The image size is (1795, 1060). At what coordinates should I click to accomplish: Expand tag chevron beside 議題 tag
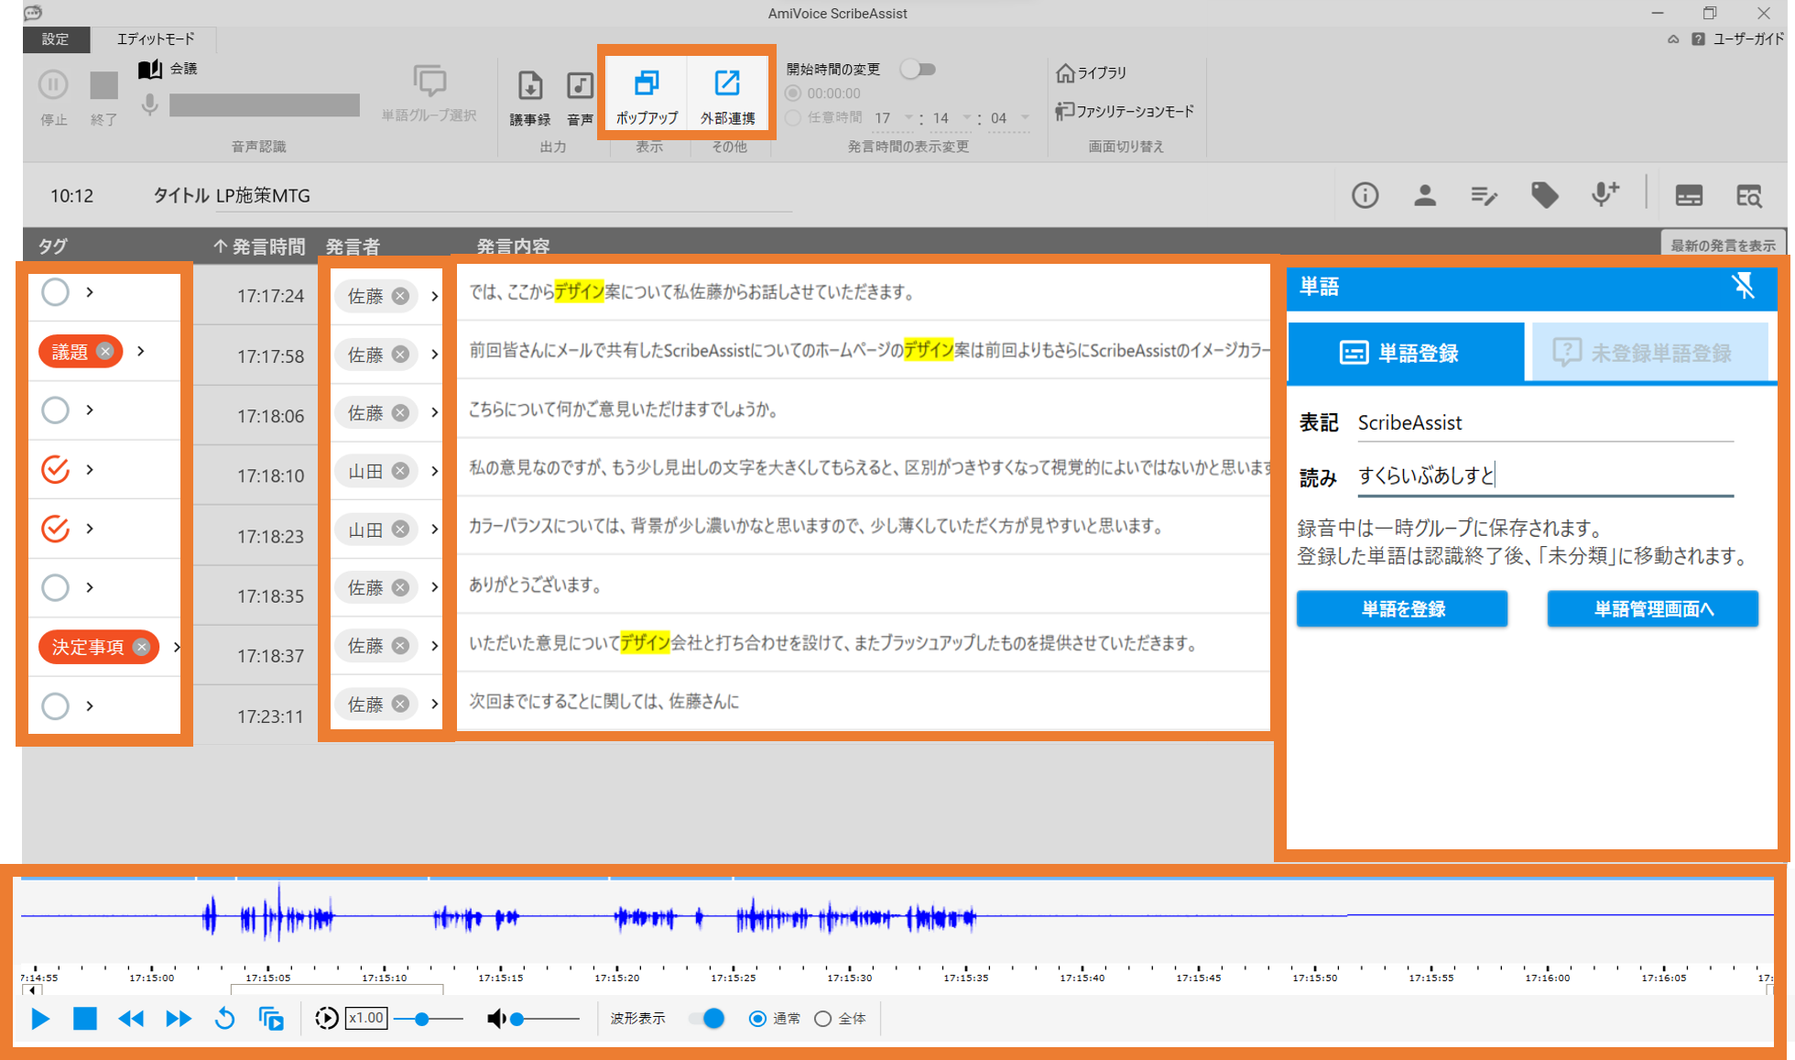click(x=141, y=351)
